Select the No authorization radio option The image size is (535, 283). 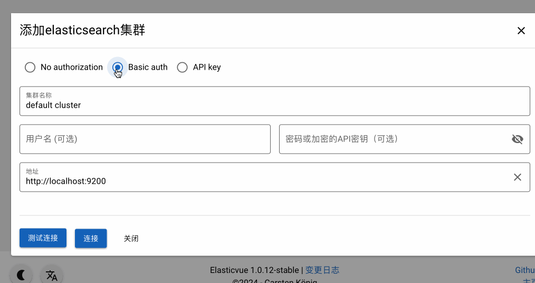coord(30,67)
